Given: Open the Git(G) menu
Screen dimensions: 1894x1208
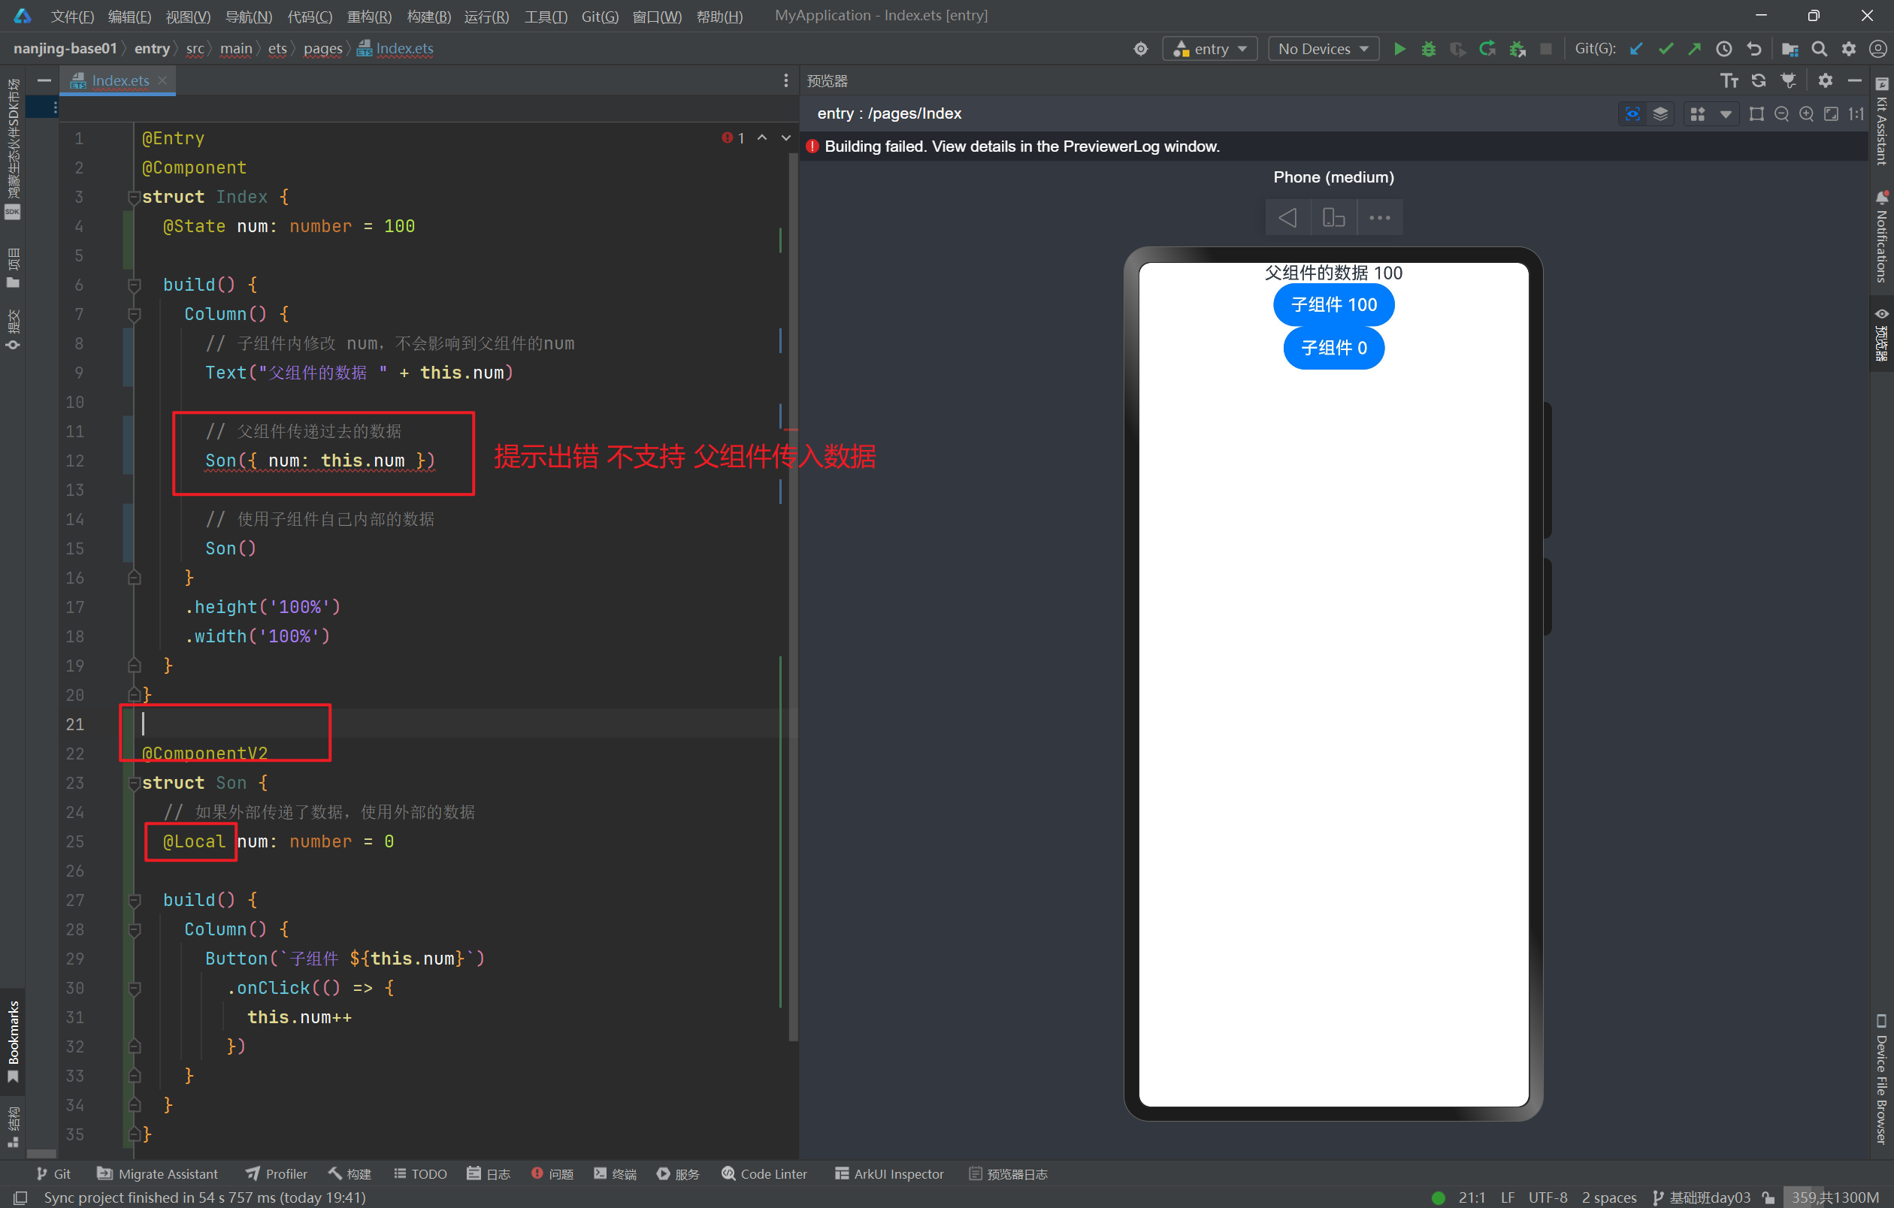Looking at the screenshot, I should pos(599,16).
